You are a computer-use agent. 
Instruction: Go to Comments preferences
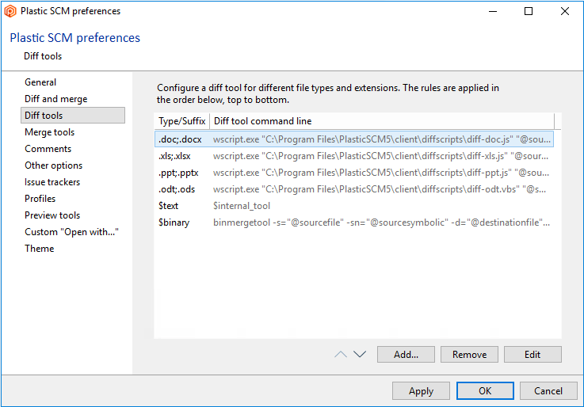coord(48,149)
